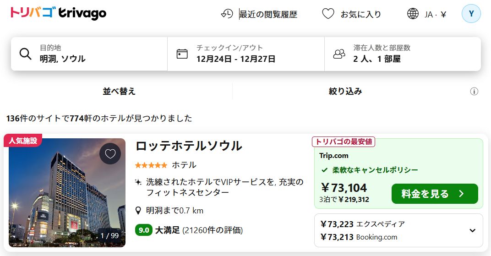
Task: Open the ロッテホテルソウル hotel title link
Action: [189, 146]
